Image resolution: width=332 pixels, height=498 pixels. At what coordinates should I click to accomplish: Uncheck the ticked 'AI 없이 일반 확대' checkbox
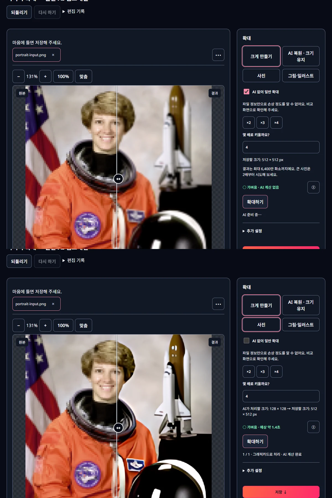(x=247, y=92)
